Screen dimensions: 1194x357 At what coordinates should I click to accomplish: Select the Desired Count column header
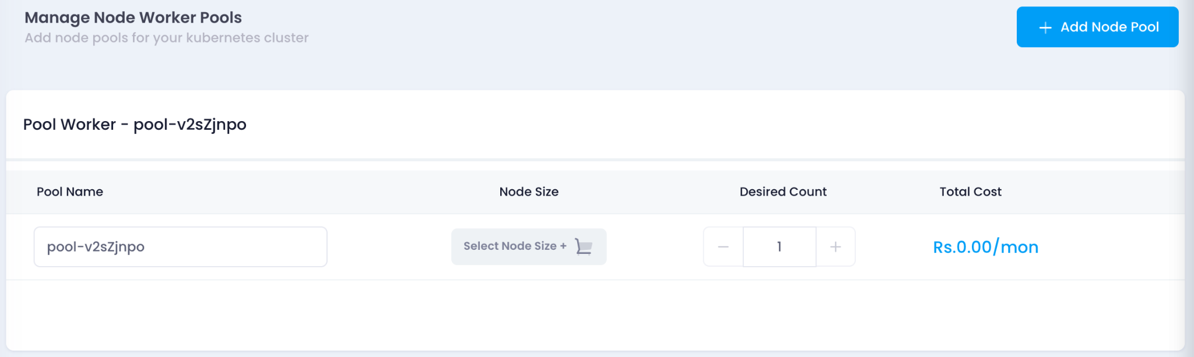[x=783, y=192]
